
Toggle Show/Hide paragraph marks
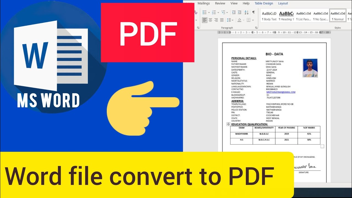point(254,12)
